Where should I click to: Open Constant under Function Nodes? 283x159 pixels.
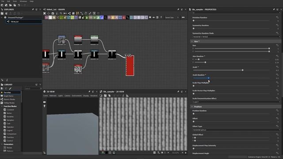[10, 110]
